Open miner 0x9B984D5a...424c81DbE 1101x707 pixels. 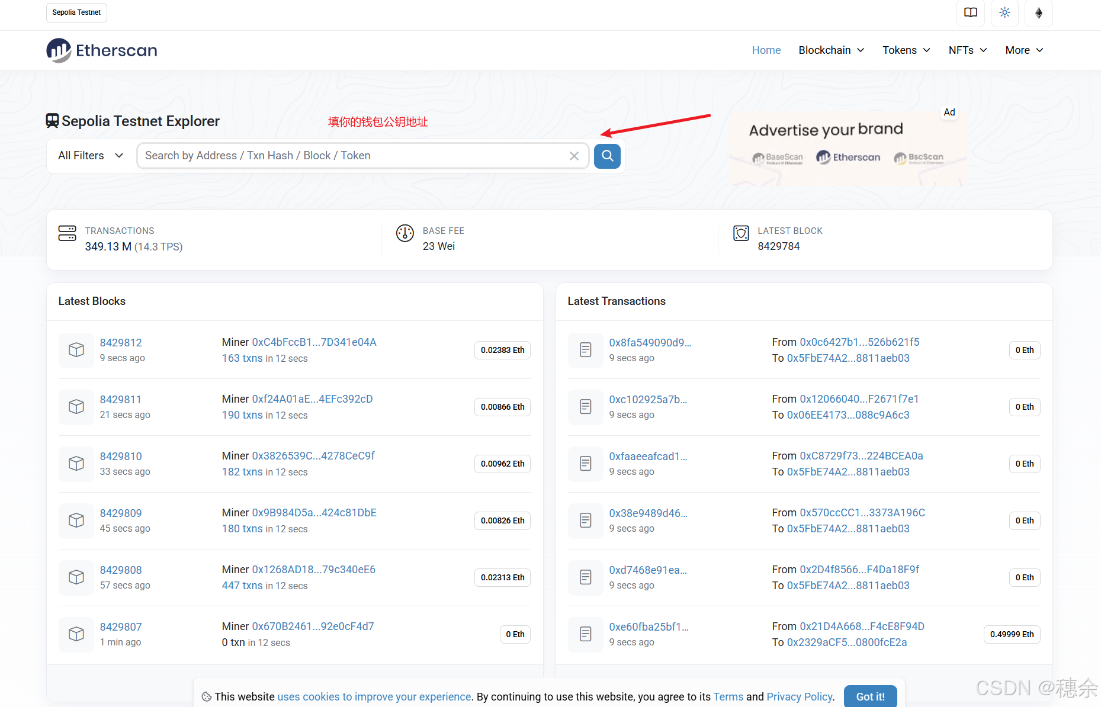(x=314, y=513)
